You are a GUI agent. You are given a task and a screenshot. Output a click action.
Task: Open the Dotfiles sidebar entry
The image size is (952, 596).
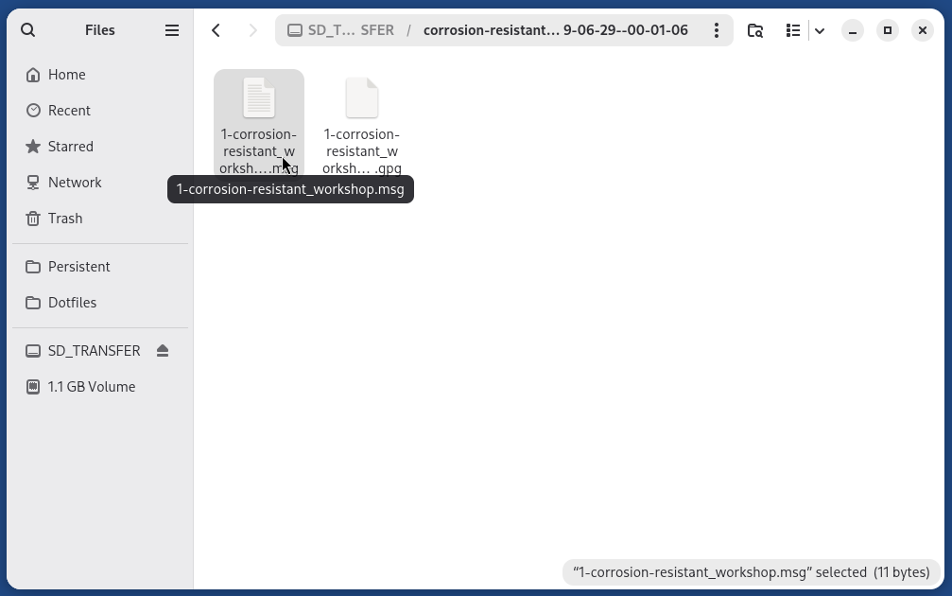[x=72, y=302]
